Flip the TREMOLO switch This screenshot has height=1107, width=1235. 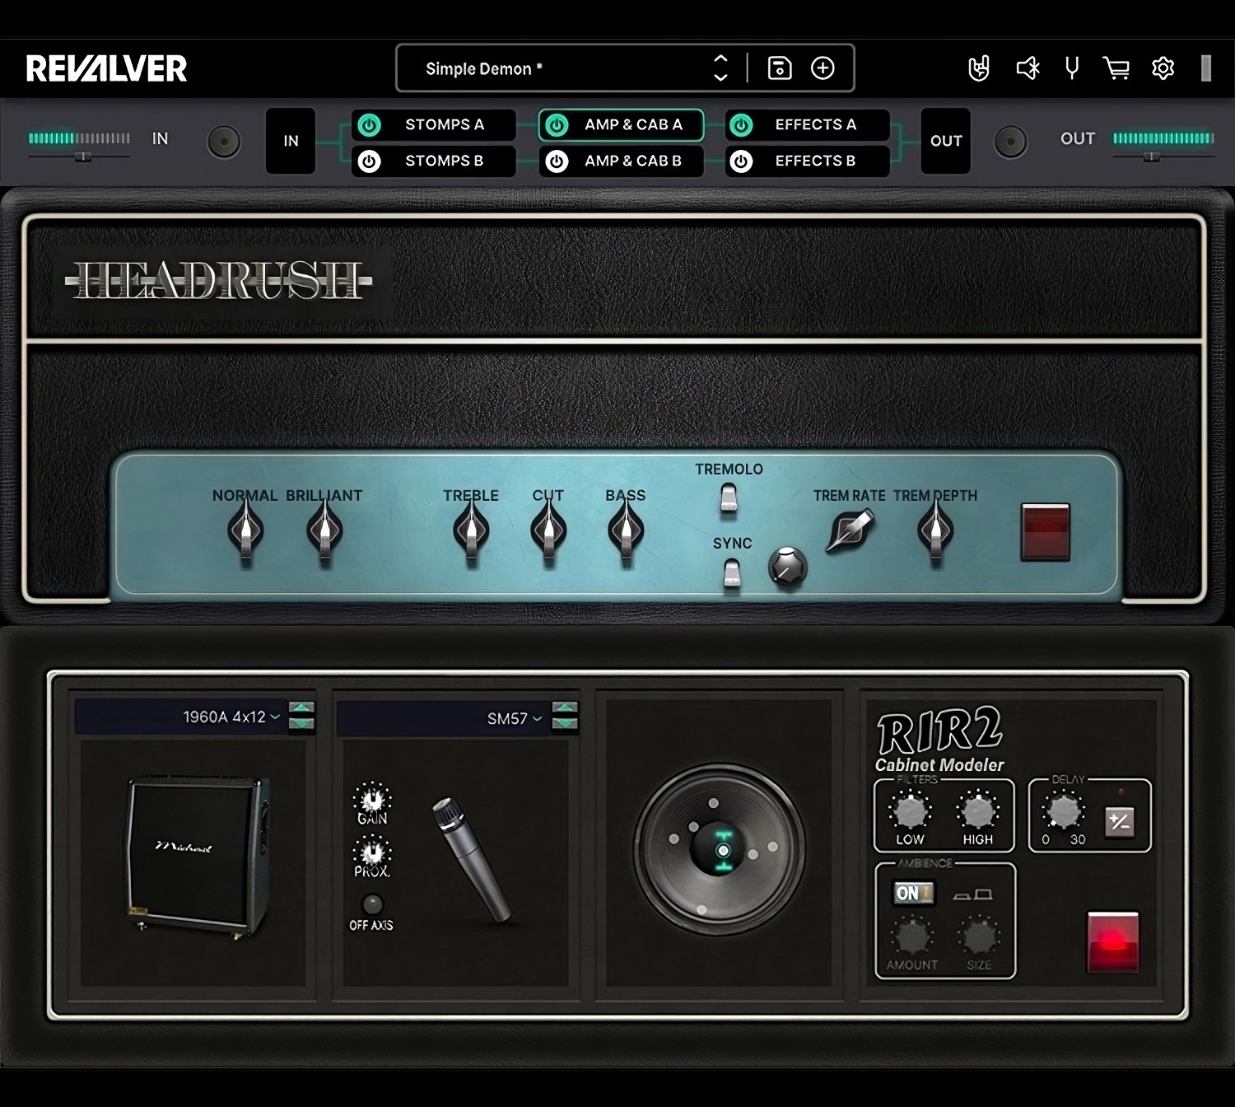(x=729, y=498)
